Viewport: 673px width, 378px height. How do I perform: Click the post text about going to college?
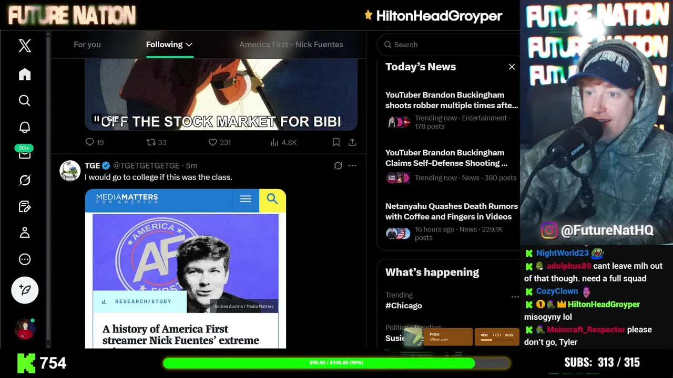(158, 177)
